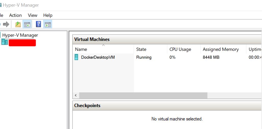Sort by the Assigned Memory column header
Viewport: 262px width, 129px height.
(223, 49)
